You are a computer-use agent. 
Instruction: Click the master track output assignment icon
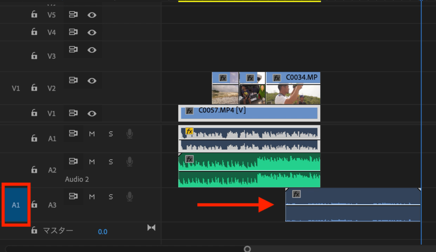[x=151, y=228]
